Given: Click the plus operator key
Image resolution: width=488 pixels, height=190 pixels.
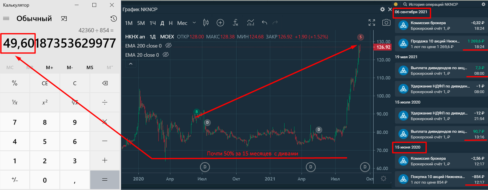Looking at the screenshot, I should [x=105, y=161].
